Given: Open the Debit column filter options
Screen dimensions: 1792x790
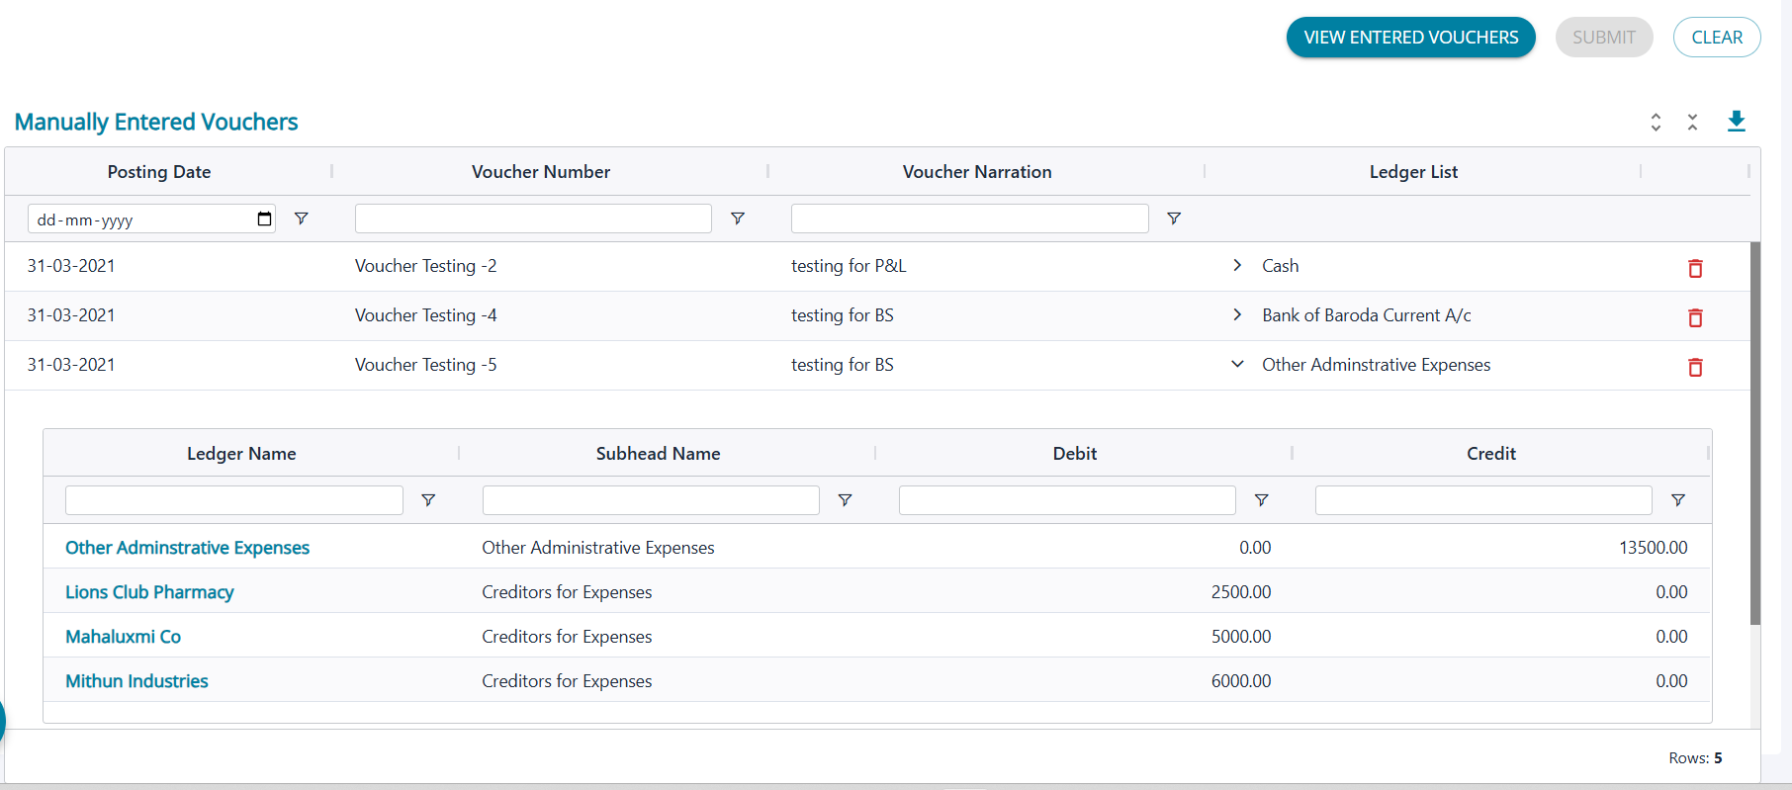Looking at the screenshot, I should [x=1261, y=500].
